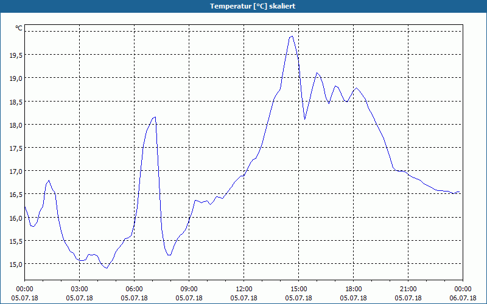Select the 19,0 y-axis label
This screenshot has height=304, width=487.
pyautogui.click(x=16, y=79)
